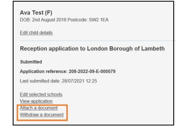Screen dimensions: 193x128
Task: Click the Submitted status text
Action: click(x=31, y=62)
